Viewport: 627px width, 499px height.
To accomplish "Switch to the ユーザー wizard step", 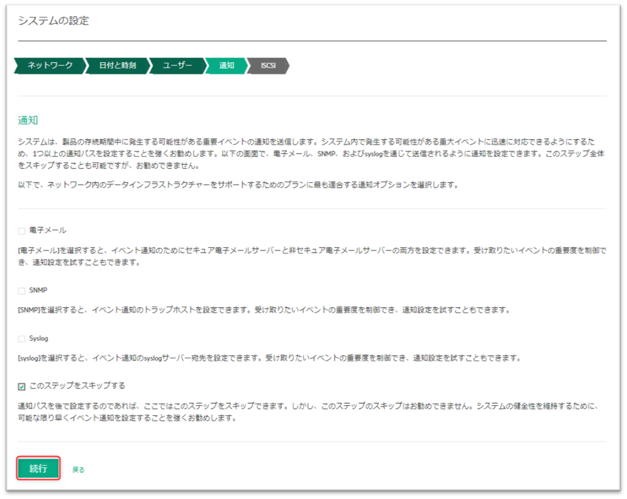I will [177, 65].
